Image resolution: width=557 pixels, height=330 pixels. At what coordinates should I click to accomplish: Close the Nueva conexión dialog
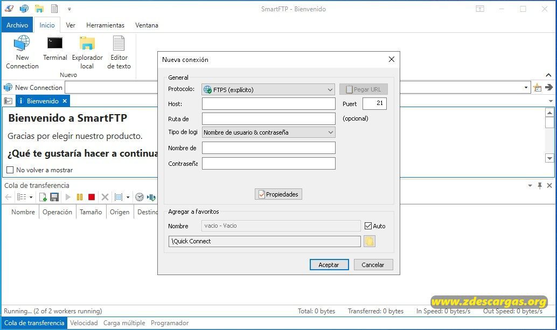coord(392,59)
